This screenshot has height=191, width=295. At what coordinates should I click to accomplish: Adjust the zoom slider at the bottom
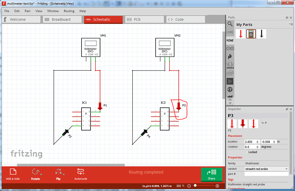(196, 186)
